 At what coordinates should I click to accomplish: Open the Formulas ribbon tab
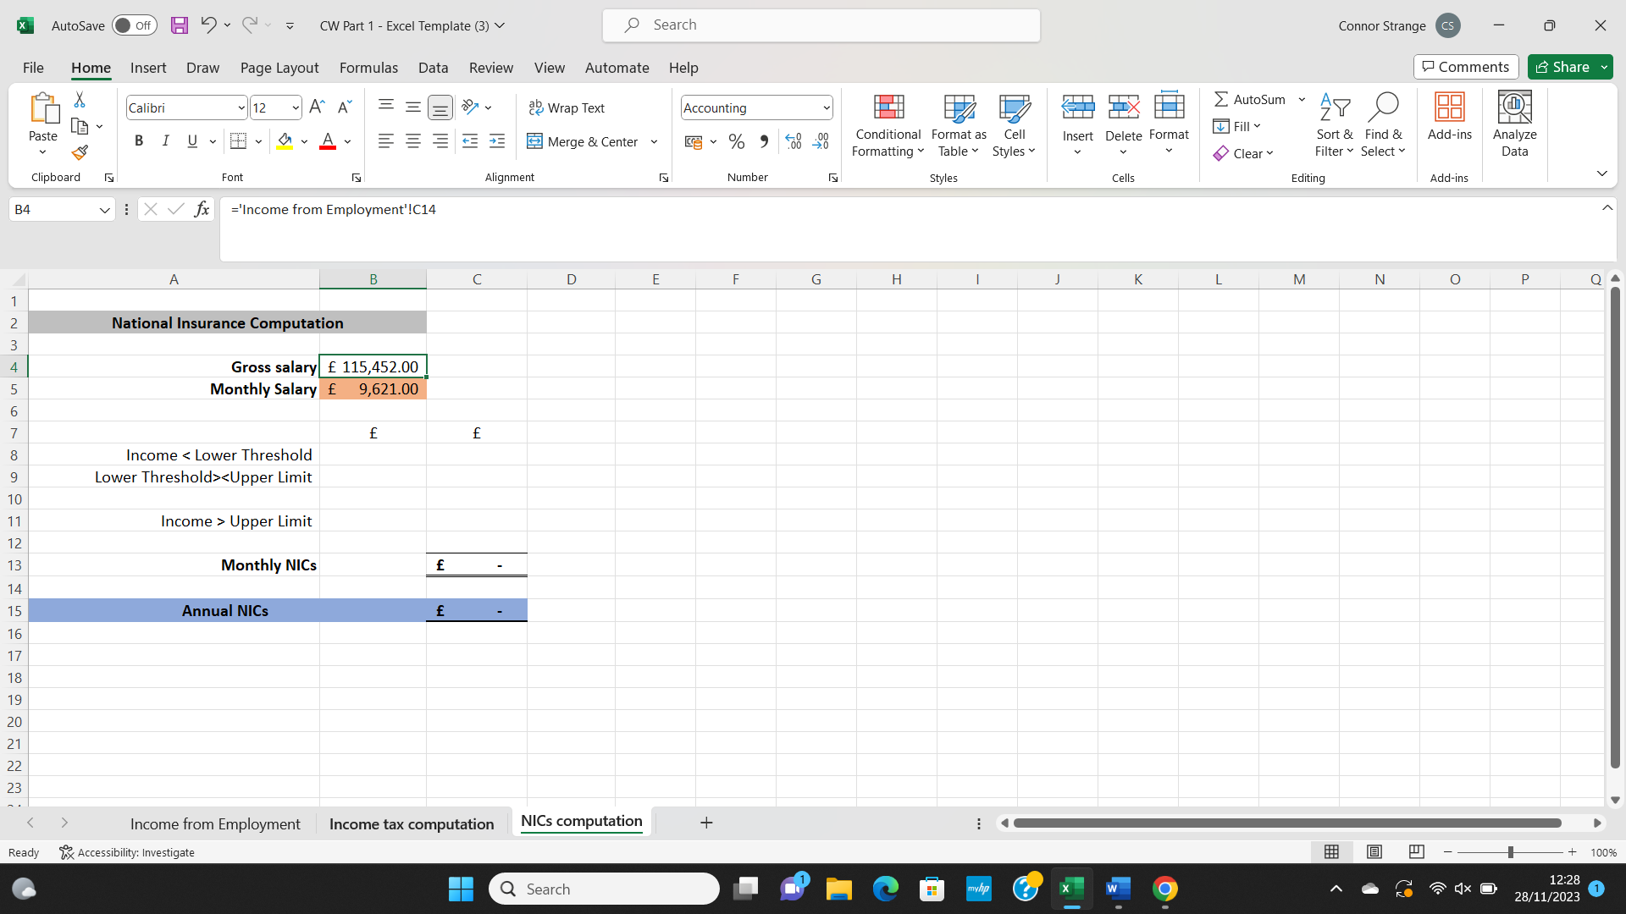368,68
